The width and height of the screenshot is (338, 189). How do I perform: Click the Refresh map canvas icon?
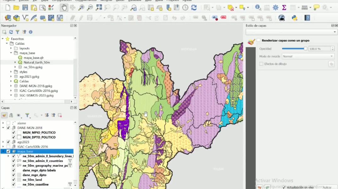[194, 8]
